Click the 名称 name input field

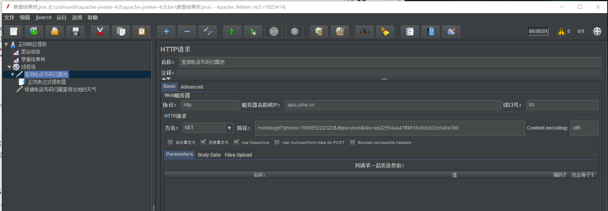(x=389, y=62)
